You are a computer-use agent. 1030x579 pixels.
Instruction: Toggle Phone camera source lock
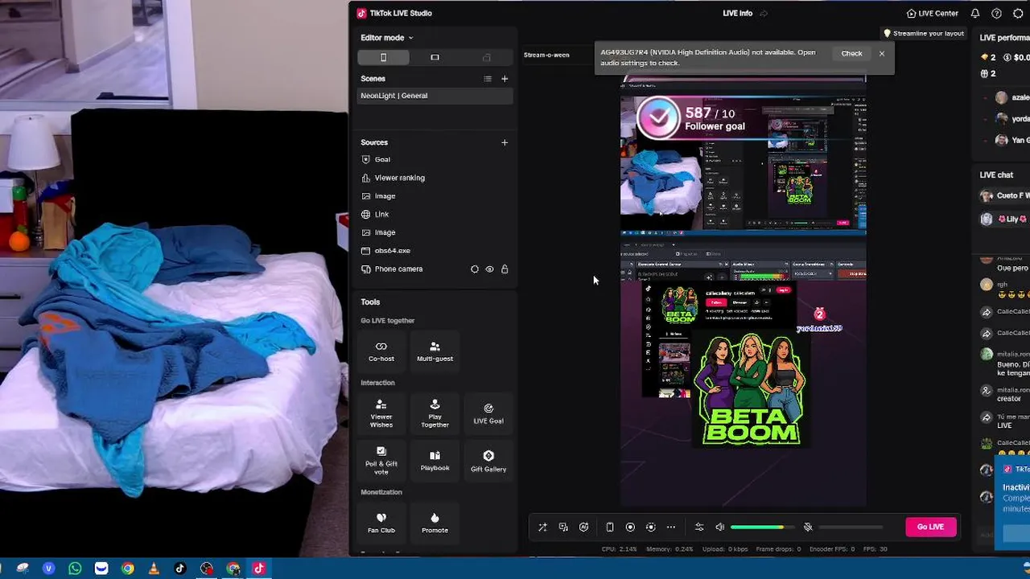[x=505, y=269]
